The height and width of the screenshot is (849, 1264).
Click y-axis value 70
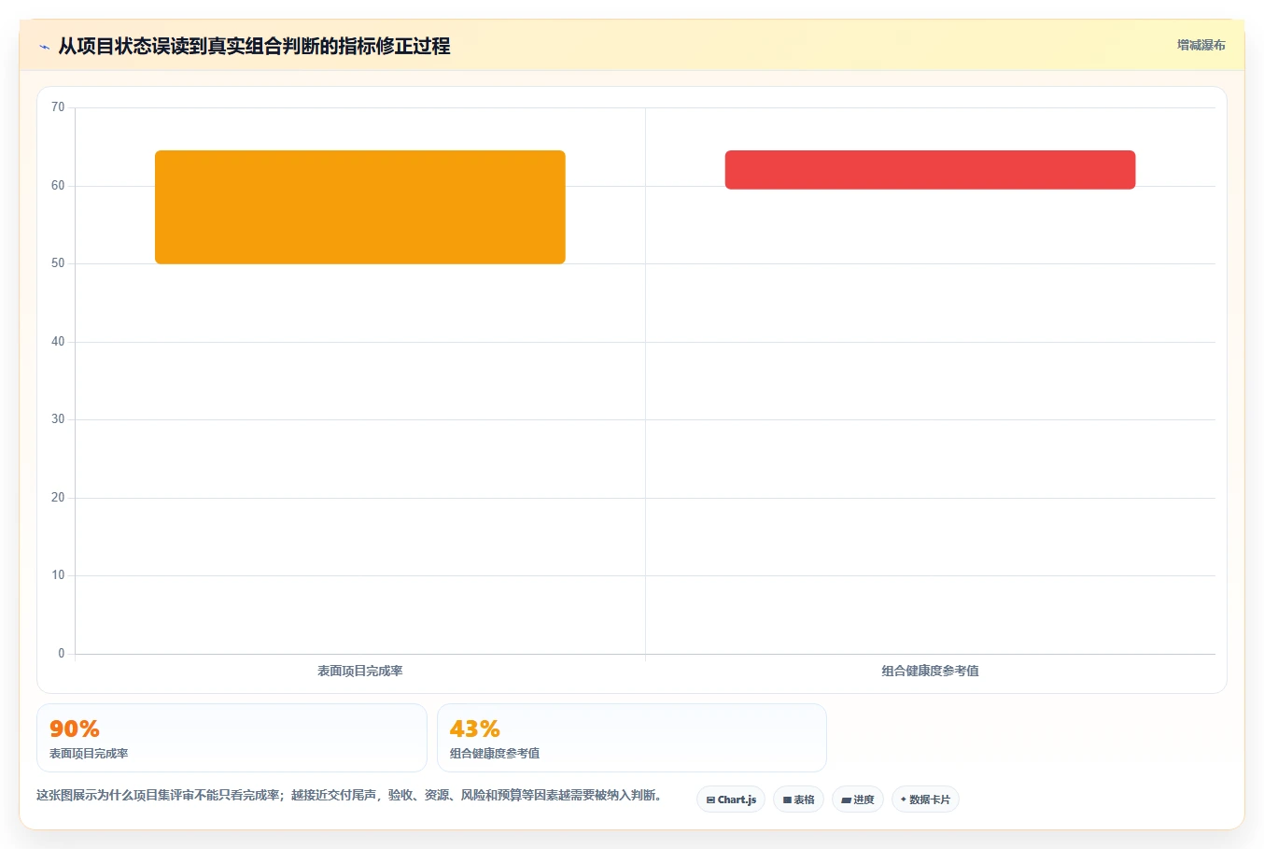pyautogui.click(x=58, y=107)
